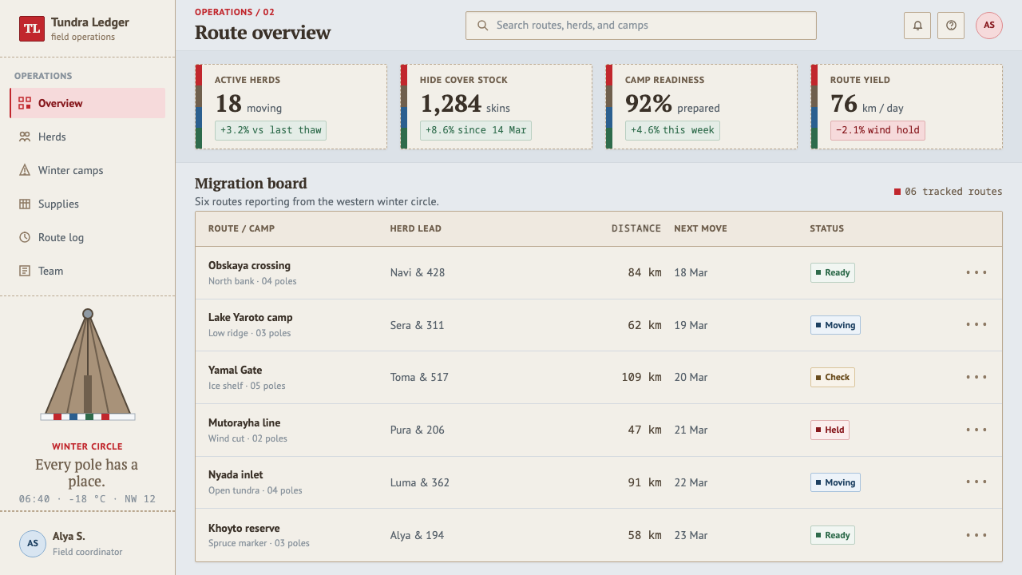Click the Ready status badge for Obskaya crossing

(833, 272)
